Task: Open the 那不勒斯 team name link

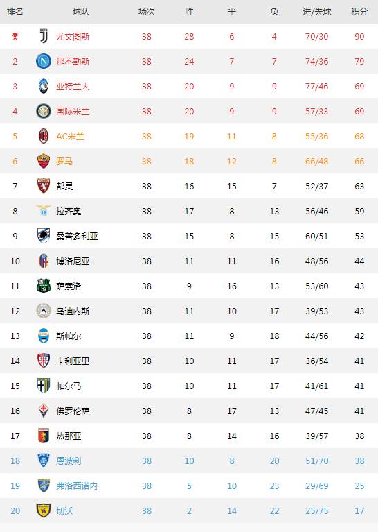Action: 73,62
